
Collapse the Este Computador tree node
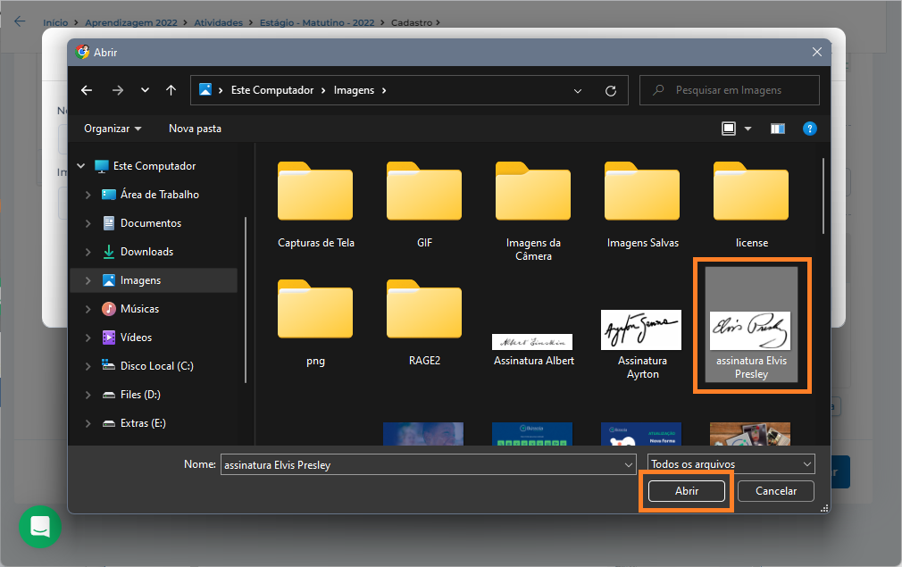[x=81, y=166]
